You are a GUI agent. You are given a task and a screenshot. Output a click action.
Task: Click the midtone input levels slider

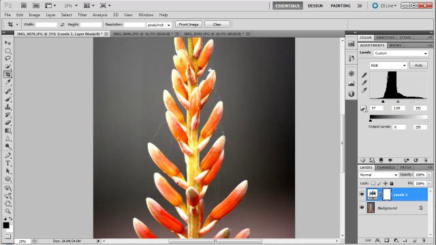(x=398, y=101)
